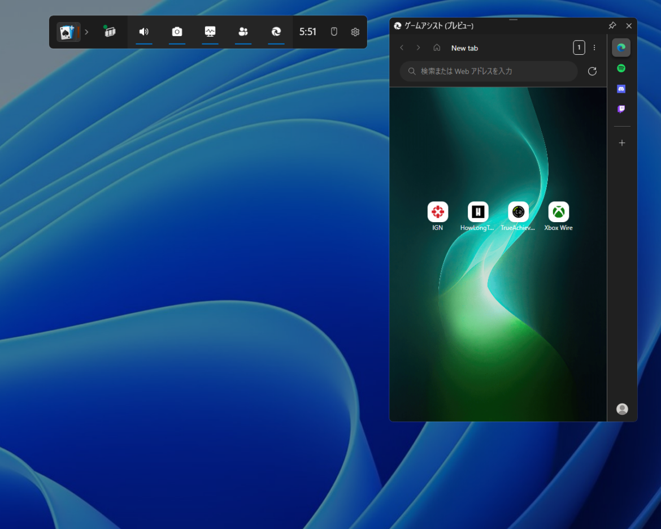
Task: Select the Solitaire game icon
Action: pyautogui.click(x=68, y=32)
